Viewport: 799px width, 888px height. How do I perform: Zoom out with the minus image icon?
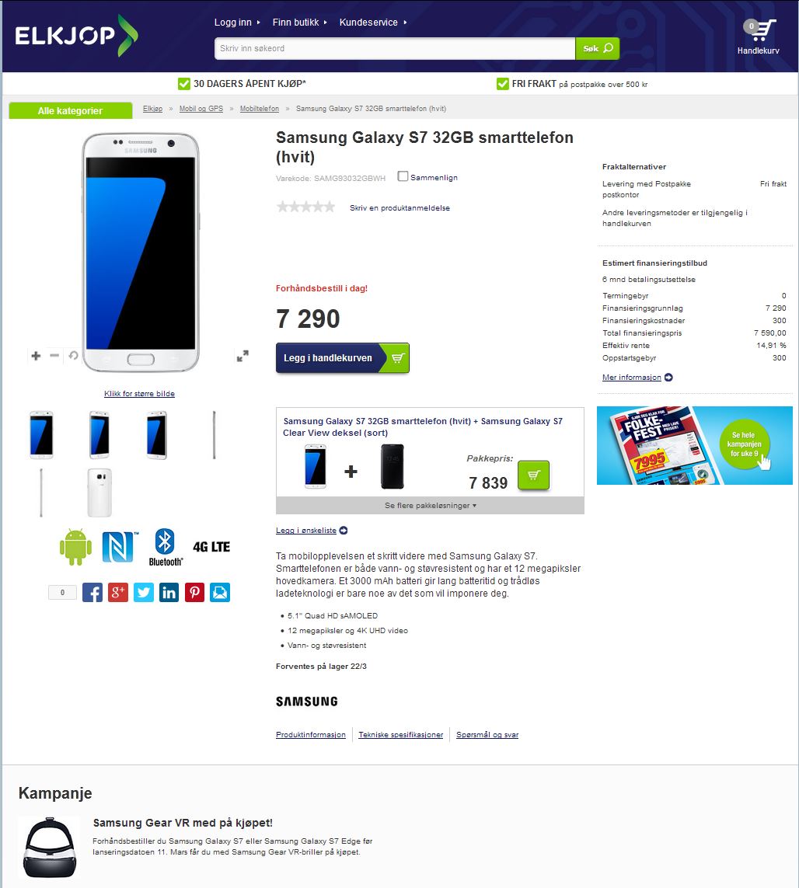[x=54, y=356]
